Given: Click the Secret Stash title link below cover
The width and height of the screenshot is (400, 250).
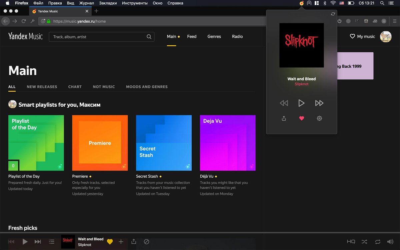Looking at the screenshot, I should coord(147,176).
